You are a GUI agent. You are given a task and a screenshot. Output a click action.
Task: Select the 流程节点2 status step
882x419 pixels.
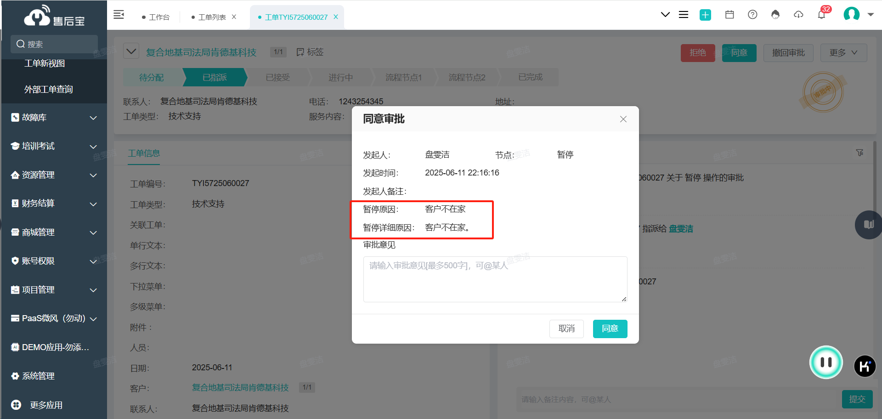(467, 77)
